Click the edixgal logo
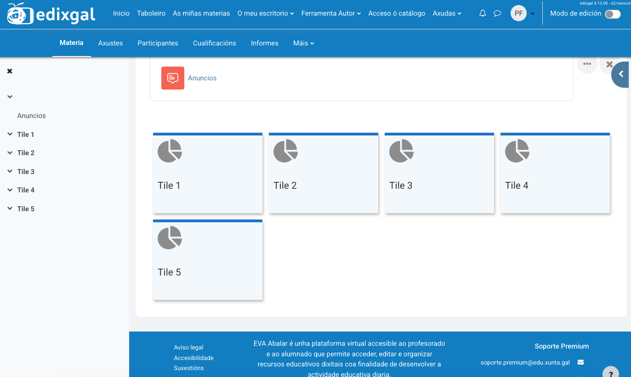631x377 pixels. [x=51, y=14]
